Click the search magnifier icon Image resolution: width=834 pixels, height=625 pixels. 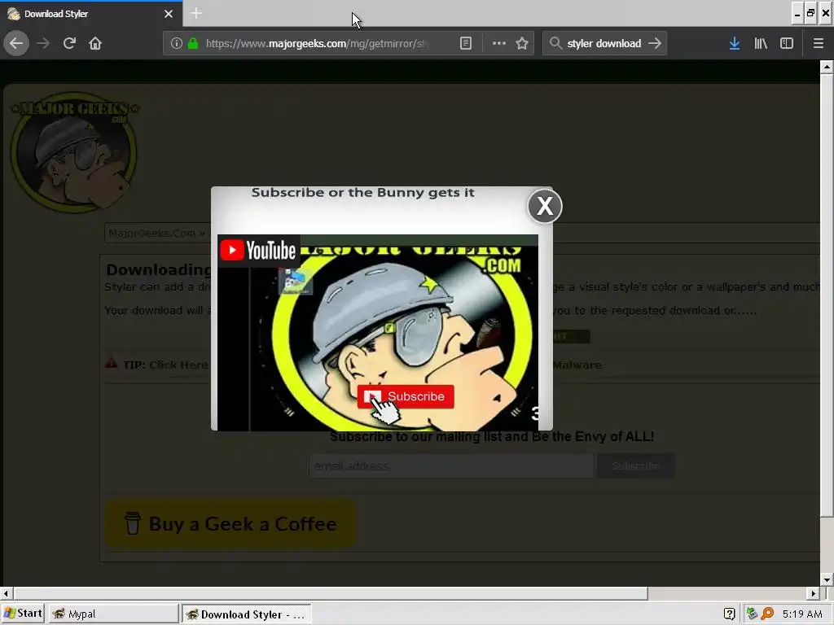[555, 43]
